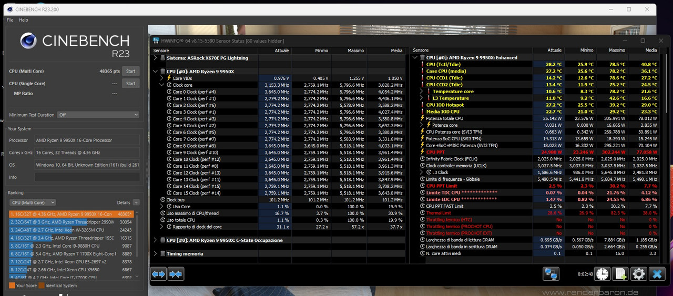Open the Cinebench File menu

(x=10, y=20)
